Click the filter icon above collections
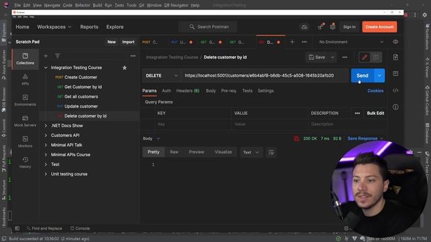The image size is (431, 242). point(57,56)
